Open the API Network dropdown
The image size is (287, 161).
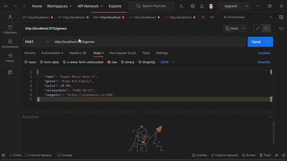[90, 6]
